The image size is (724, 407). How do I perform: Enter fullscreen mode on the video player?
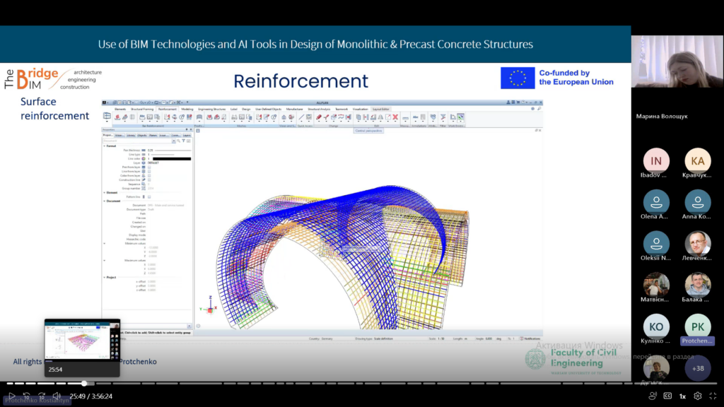(x=712, y=396)
